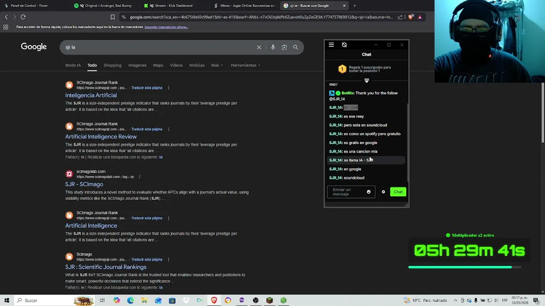This screenshot has width=545, height=306.
Task: Open new browser tab with plus
Action: pos(355,6)
